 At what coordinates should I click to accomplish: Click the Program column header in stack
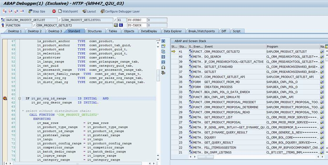[x=293, y=46]
